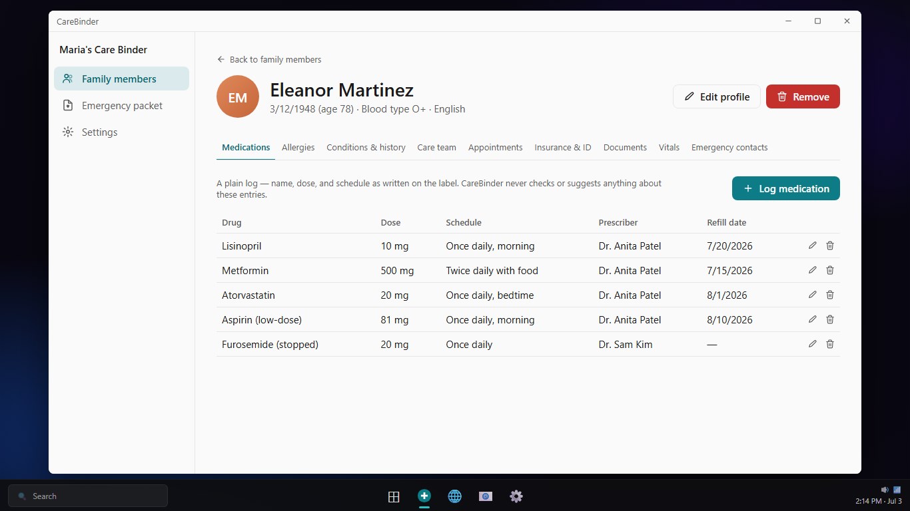Click the Prescriber column header
The height and width of the screenshot is (511, 910).
618,222
